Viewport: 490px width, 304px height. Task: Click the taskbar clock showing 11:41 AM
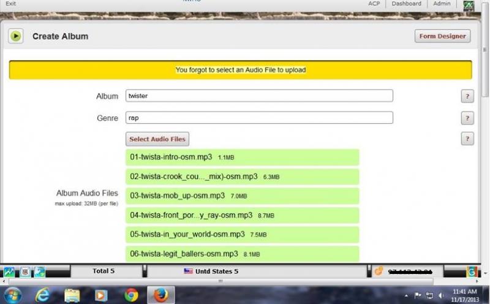(x=465, y=295)
